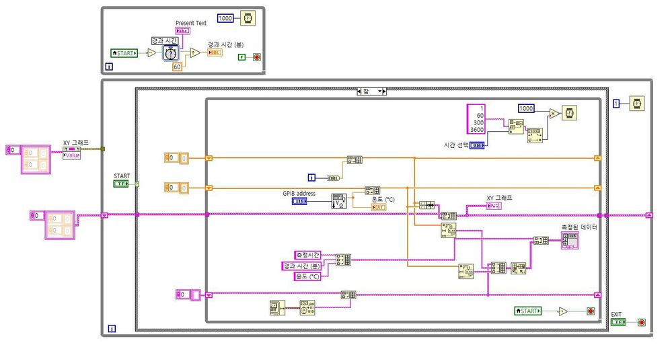The height and width of the screenshot is (349, 672).
Task: Click the stop terminal in the top loop
Action: point(257,57)
